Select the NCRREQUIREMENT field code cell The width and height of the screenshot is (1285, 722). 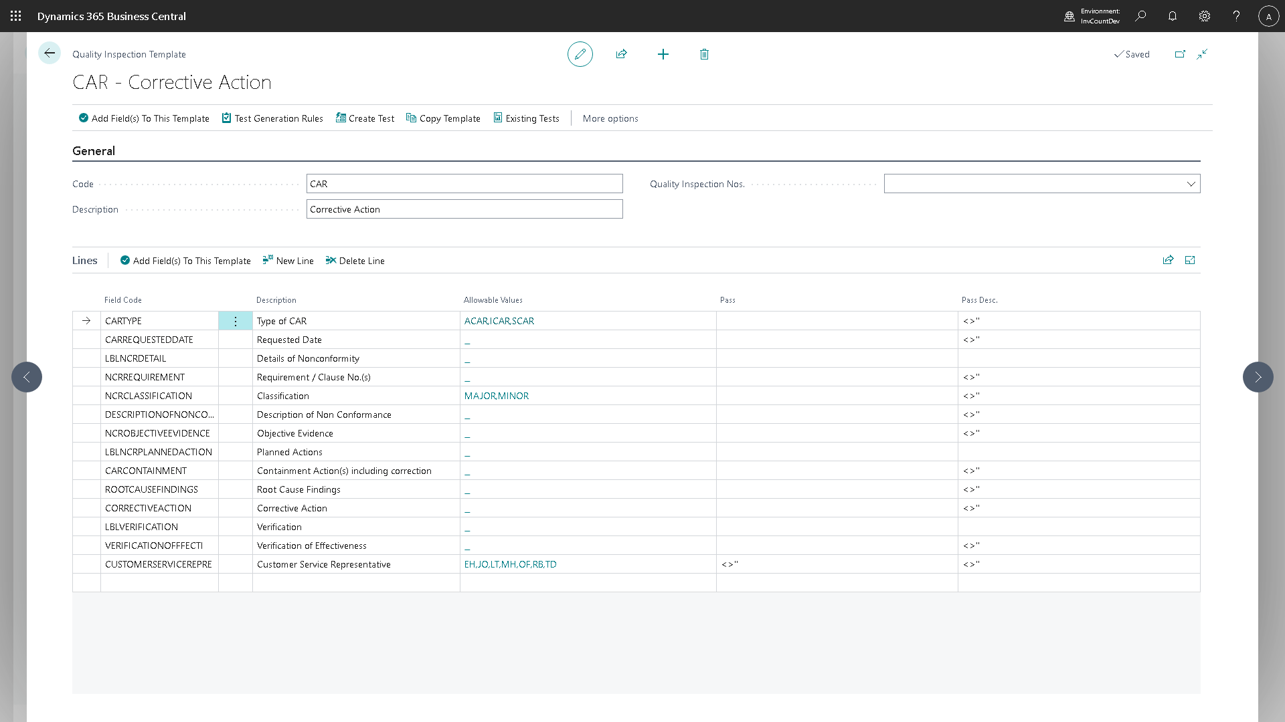tap(159, 377)
